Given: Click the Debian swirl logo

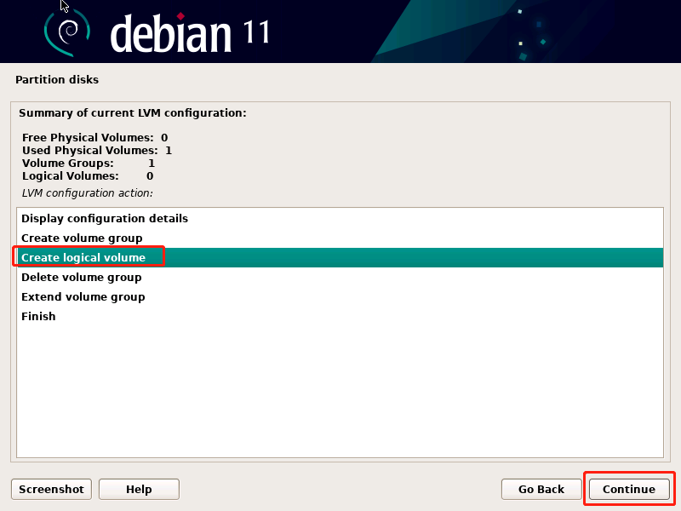Looking at the screenshot, I should 67,32.
